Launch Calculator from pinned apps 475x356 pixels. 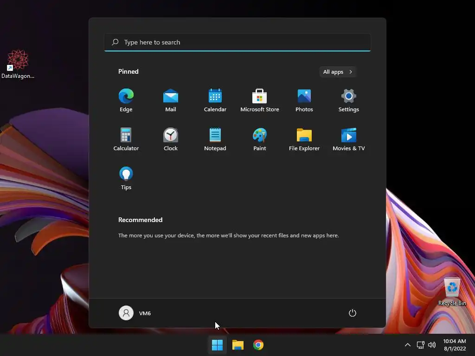pyautogui.click(x=126, y=139)
